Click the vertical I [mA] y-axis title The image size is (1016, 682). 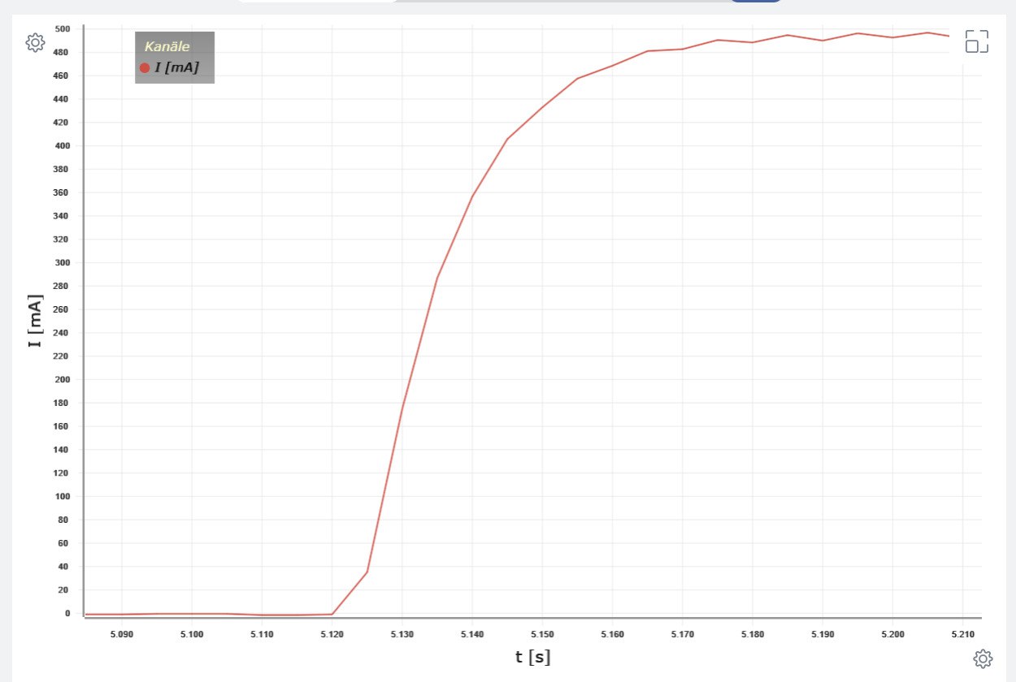35,321
